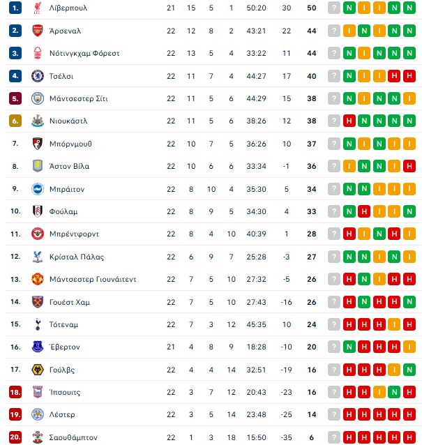Click the grey question mark next-match badge for Liverpool
The width and height of the screenshot is (422, 445).
pos(335,8)
